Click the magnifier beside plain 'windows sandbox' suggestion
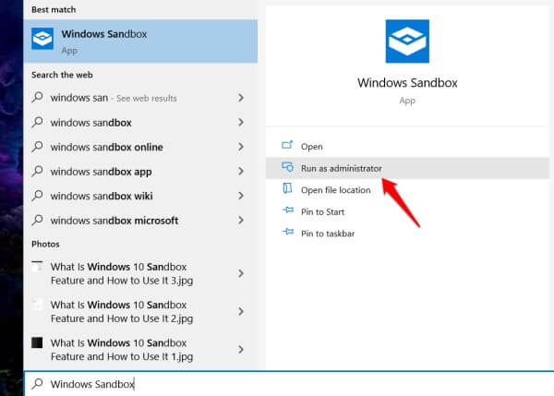 point(38,122)
